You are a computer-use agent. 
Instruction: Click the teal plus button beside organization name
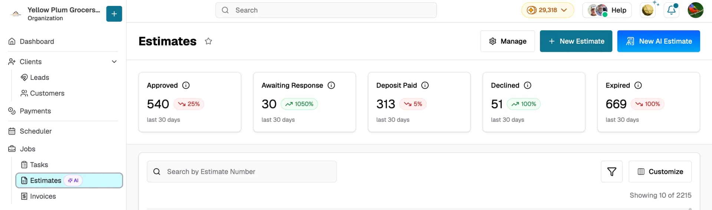114,14
